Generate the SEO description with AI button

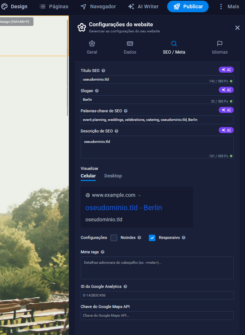click(x=226, y=130)
